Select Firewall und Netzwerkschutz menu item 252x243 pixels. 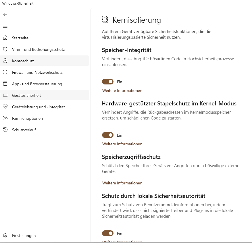click(37, 72)
